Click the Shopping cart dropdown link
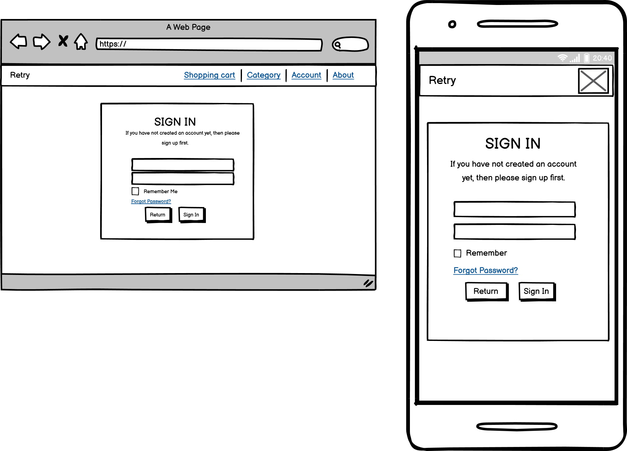The height and width of the screenshot is (451, 627). click(208, 75)
